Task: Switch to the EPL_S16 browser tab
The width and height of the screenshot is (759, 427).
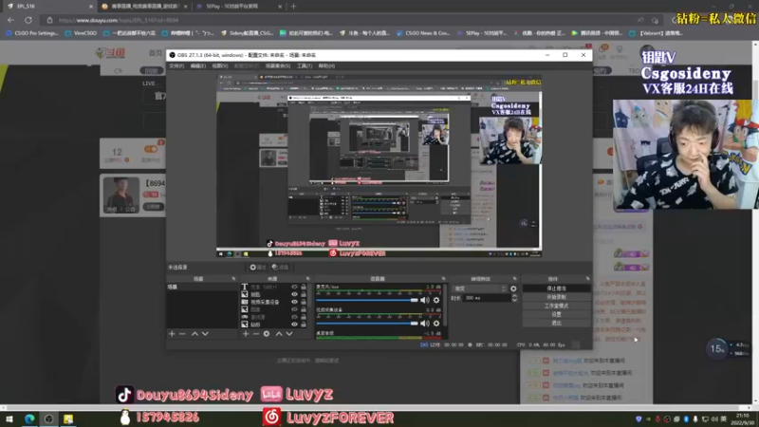Action: coord(48,7)
